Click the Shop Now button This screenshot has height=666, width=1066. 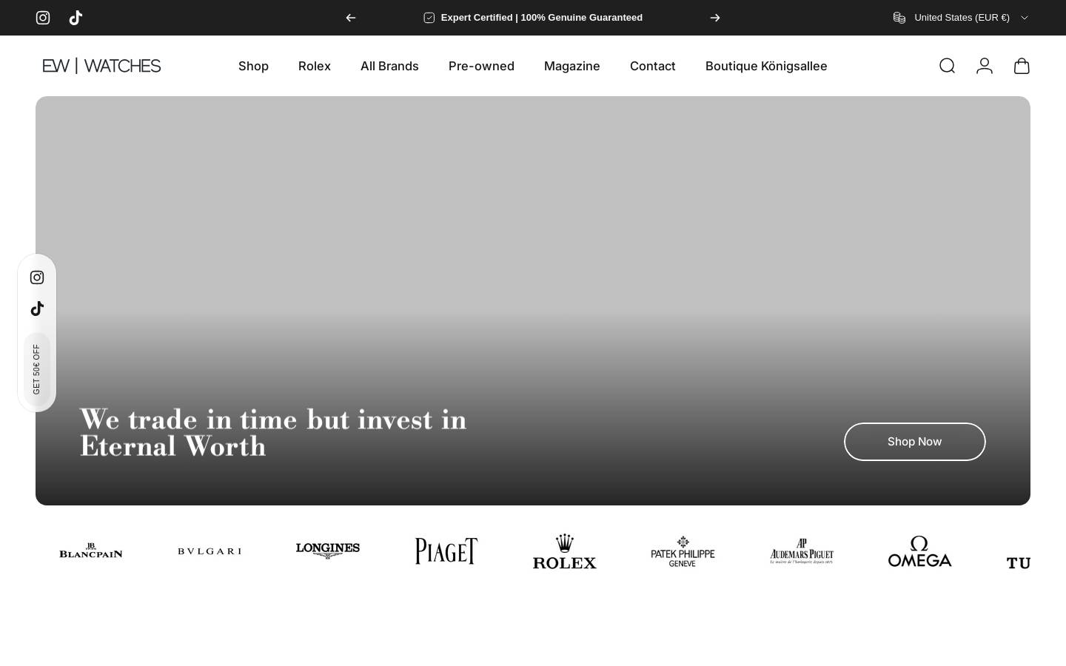pyautogui.click(x=915, y=442)
